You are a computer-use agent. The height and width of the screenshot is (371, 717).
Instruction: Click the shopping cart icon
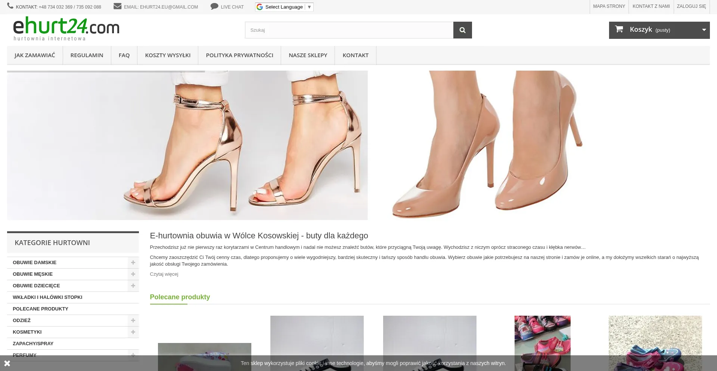619,29
